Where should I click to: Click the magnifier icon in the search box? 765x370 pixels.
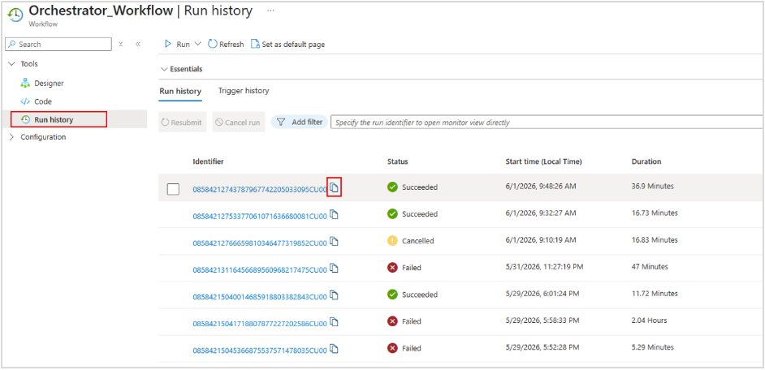tap(12, 44)
